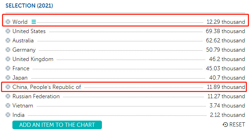Image resolution: width=251 pixels, height=133 pixels.
Task: Click the United States 69.38 thousand value
Action: point(226,31)
